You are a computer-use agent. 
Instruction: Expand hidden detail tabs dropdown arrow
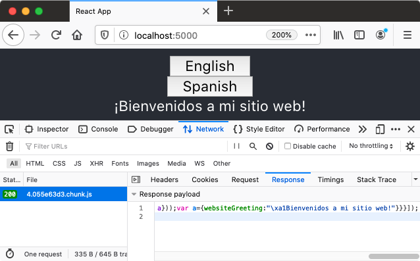tap(415, 179)
